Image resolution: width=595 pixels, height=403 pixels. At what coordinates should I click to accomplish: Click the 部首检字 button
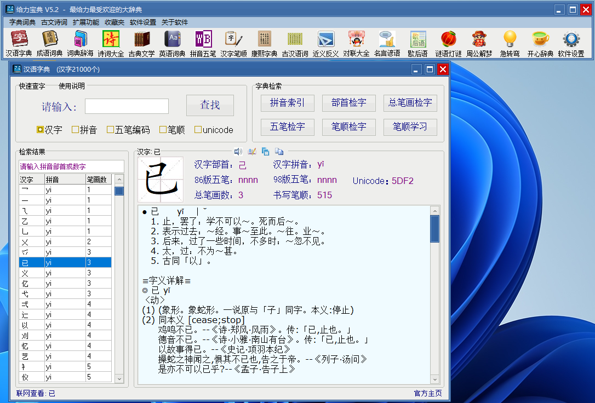click(349, 103)
